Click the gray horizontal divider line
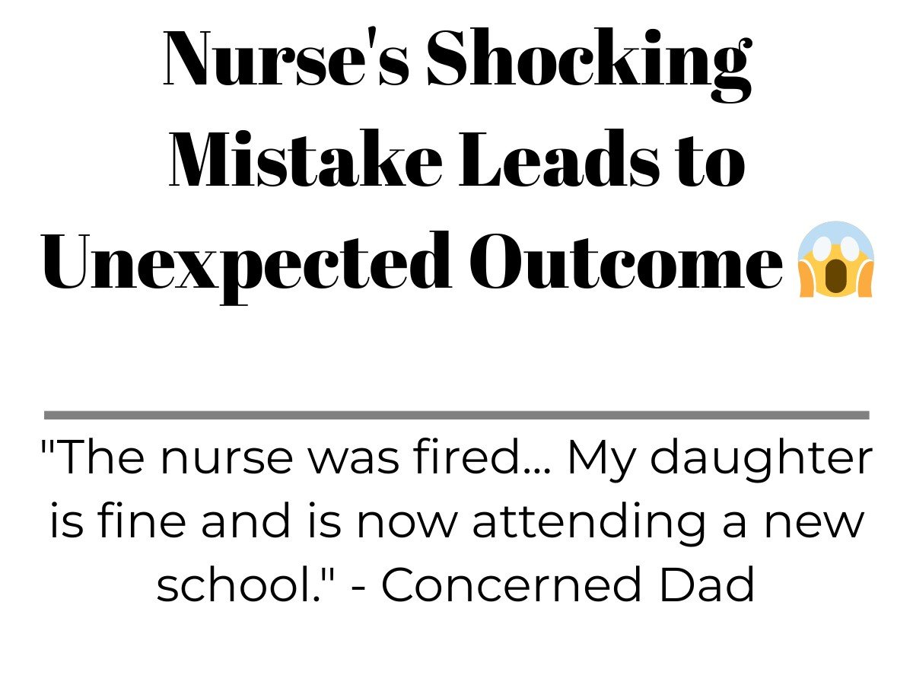Viewport: 913px width, 685px height. (x=456, y=415)
